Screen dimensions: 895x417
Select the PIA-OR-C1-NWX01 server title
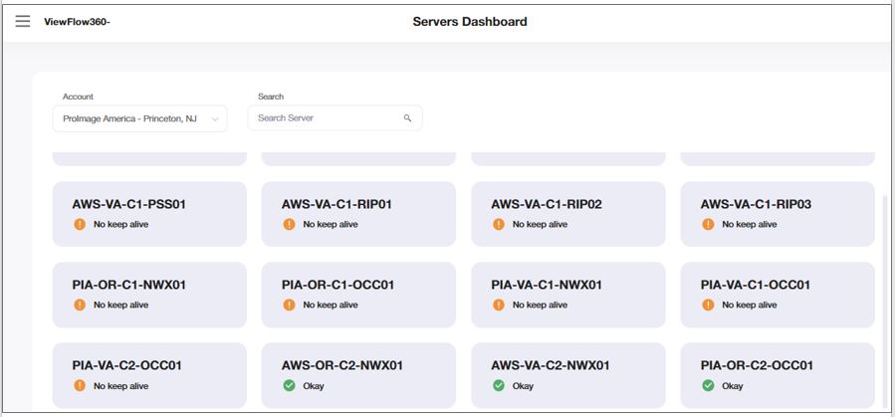pos(128,285)
